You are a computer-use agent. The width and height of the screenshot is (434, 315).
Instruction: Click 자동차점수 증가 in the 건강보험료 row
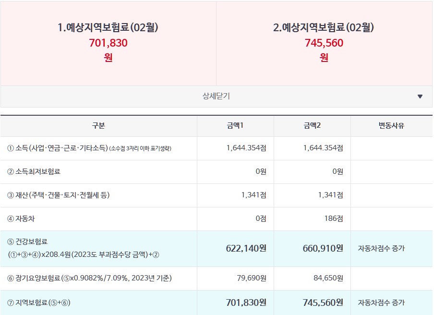point(381,249)
